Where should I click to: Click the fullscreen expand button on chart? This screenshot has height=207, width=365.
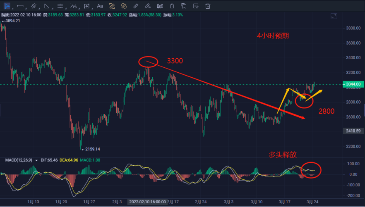334,16
